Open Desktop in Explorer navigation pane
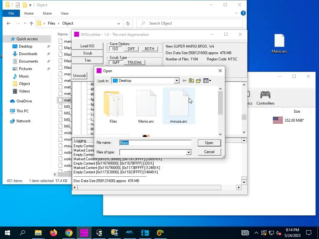 coord(26,46)
